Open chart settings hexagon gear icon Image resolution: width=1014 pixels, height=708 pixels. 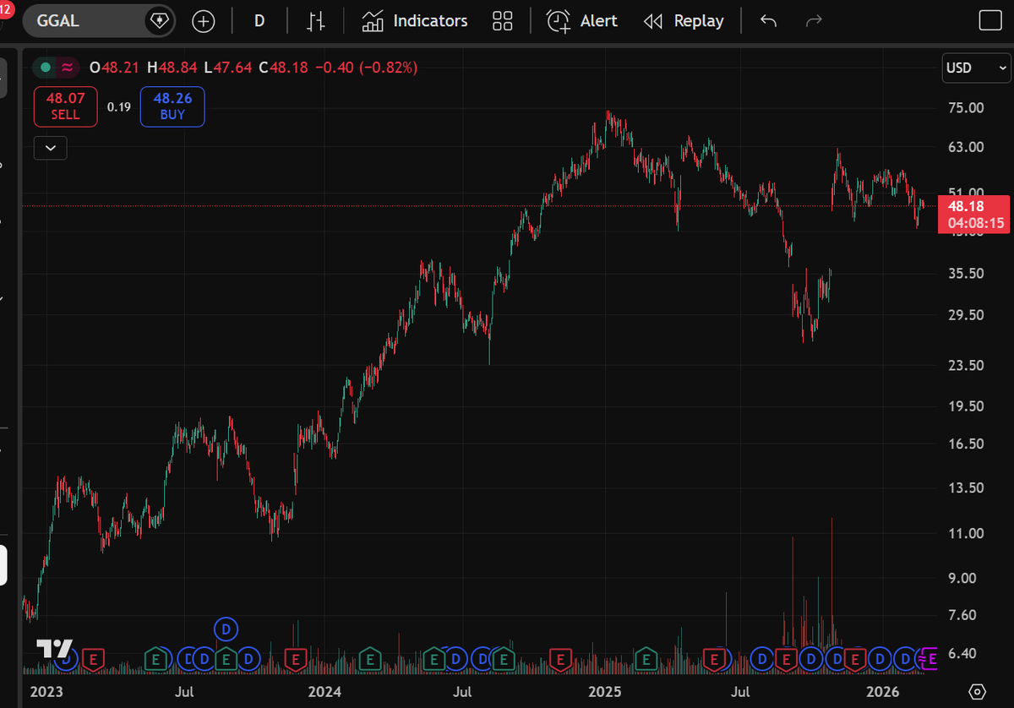pyautogui.click(x=978, y=691)
